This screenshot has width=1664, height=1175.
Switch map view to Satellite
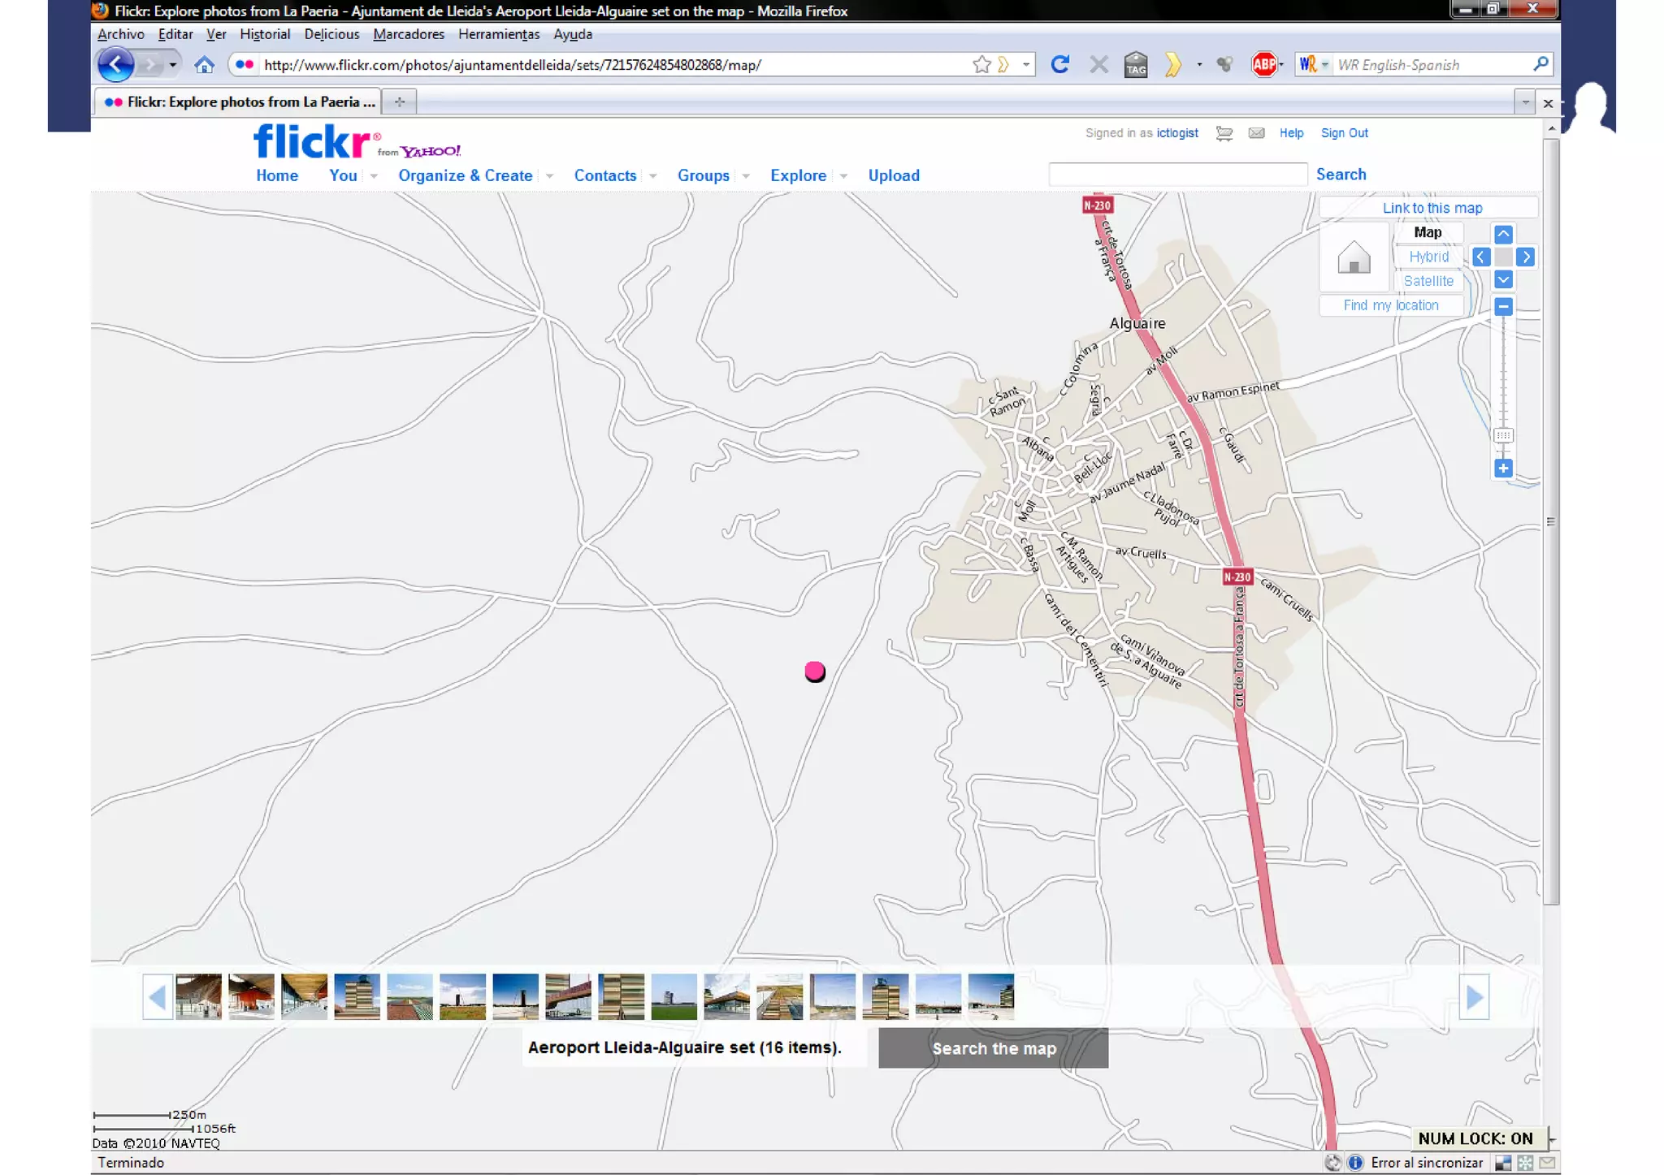[x=1428, y=281]
